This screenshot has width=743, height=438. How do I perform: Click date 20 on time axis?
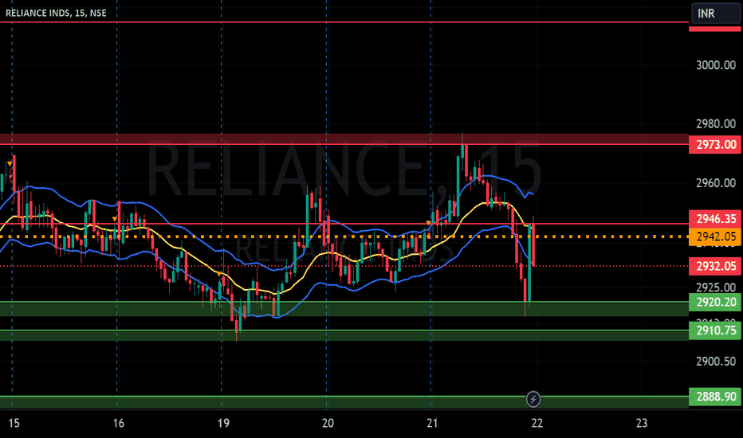(328, 423)
